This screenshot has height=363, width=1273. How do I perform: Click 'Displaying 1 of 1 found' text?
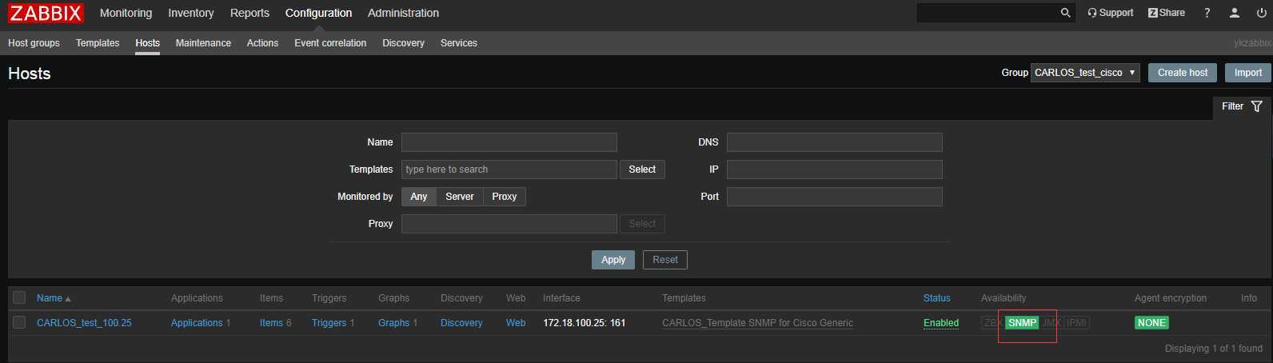click(x=1214, y=349)
